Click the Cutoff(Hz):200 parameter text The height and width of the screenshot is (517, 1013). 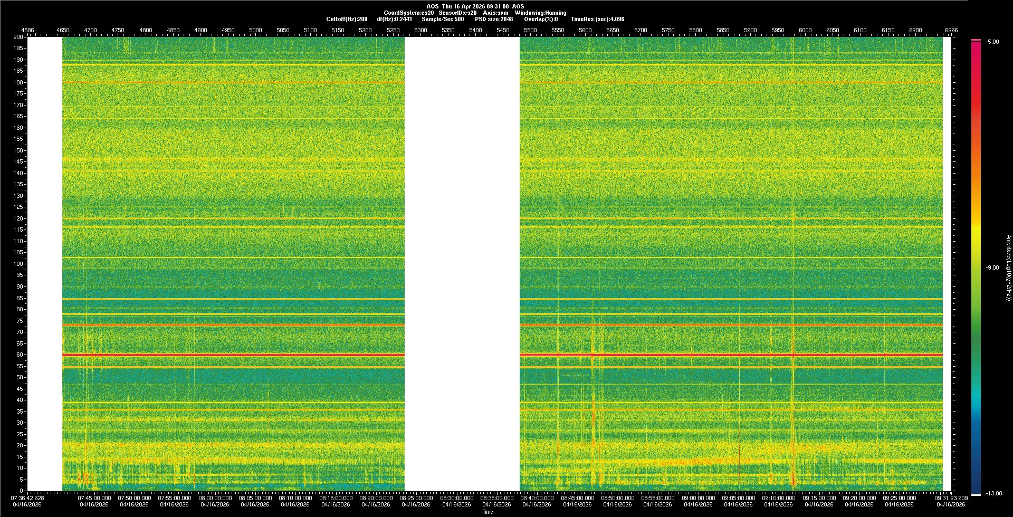pyautogui.click(x=347, y=19)
